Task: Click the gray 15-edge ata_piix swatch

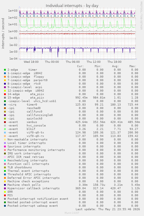Action: [x=5, y=98]
